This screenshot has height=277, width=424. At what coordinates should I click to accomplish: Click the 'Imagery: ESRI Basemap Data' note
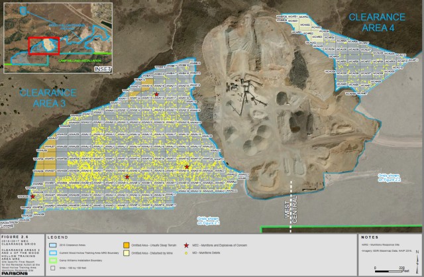click(x=386, y=251)
